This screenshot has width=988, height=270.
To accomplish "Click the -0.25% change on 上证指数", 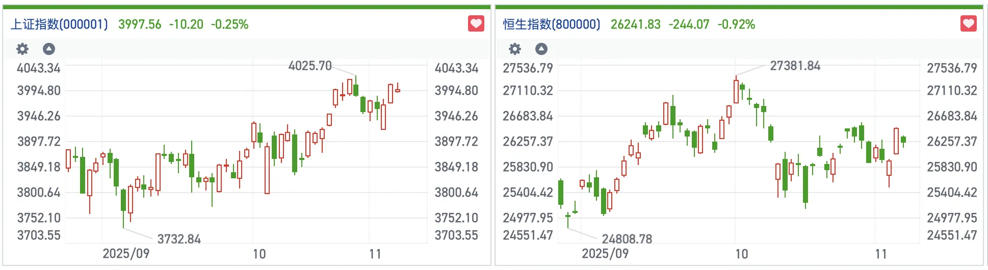I will (x=230, y=24).
